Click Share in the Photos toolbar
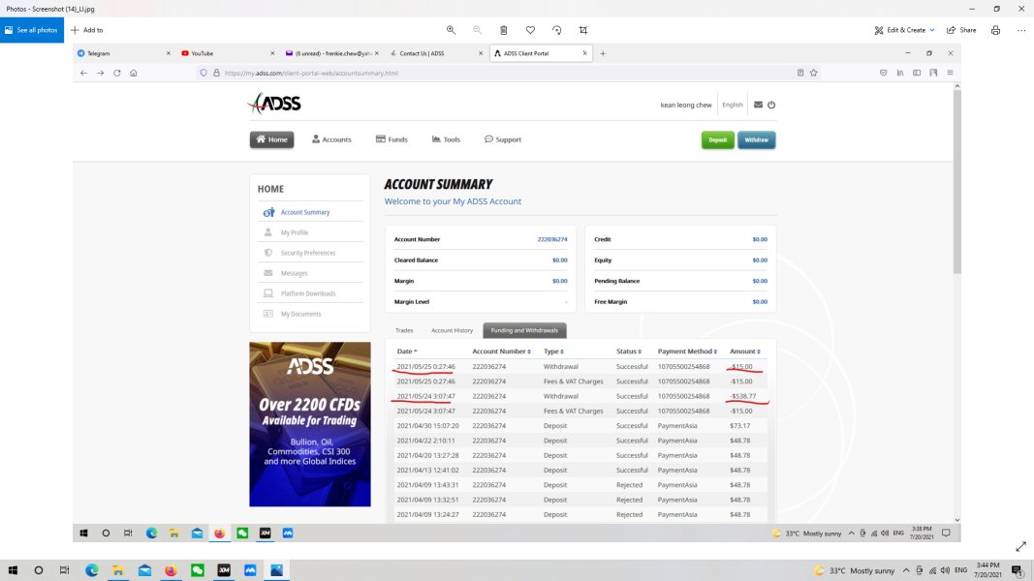Image resolution: width=1034 pixels, height=581 pixels. [961, 30]
